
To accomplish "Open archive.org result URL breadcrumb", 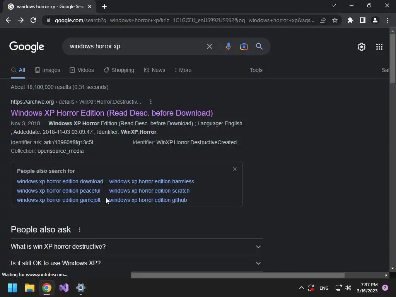I will point(76,102).
